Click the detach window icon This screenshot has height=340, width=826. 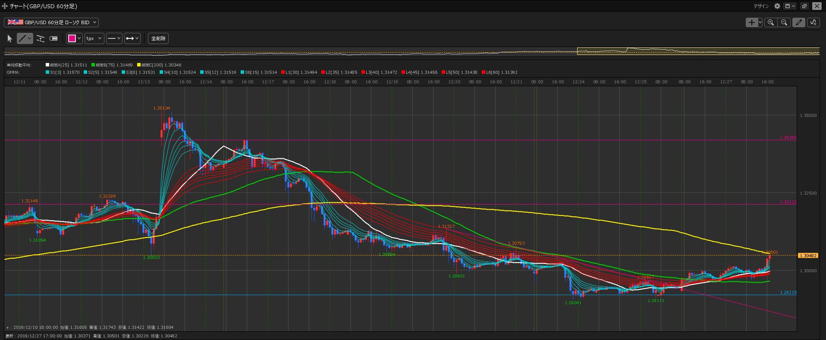click(x=804, y=6)
